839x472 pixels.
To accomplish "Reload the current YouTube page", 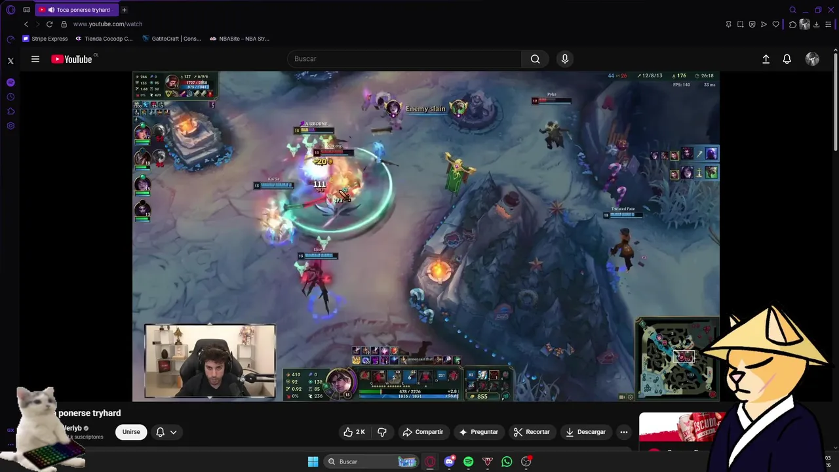I will (49, 24).
